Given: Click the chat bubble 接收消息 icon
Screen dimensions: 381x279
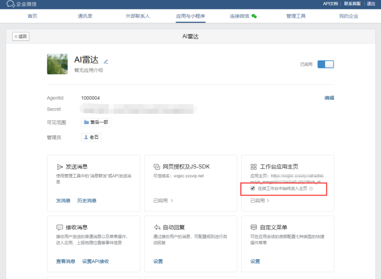Looking at the screenshot, I should pyautogui.click(x=59, y=227).
